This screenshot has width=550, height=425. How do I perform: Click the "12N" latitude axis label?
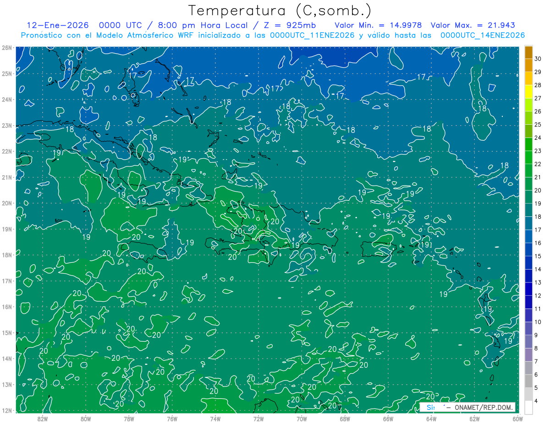(x=6, y=410)
